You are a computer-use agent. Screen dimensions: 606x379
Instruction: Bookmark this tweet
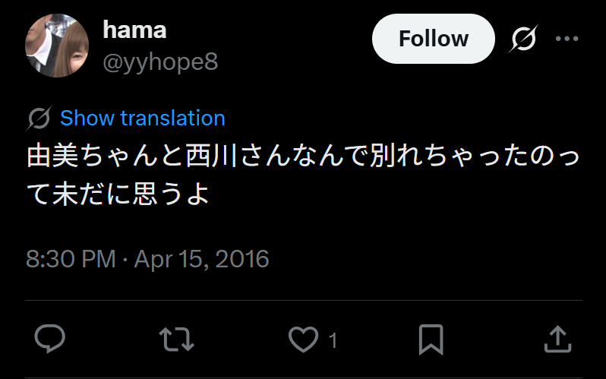click(431, 339)
